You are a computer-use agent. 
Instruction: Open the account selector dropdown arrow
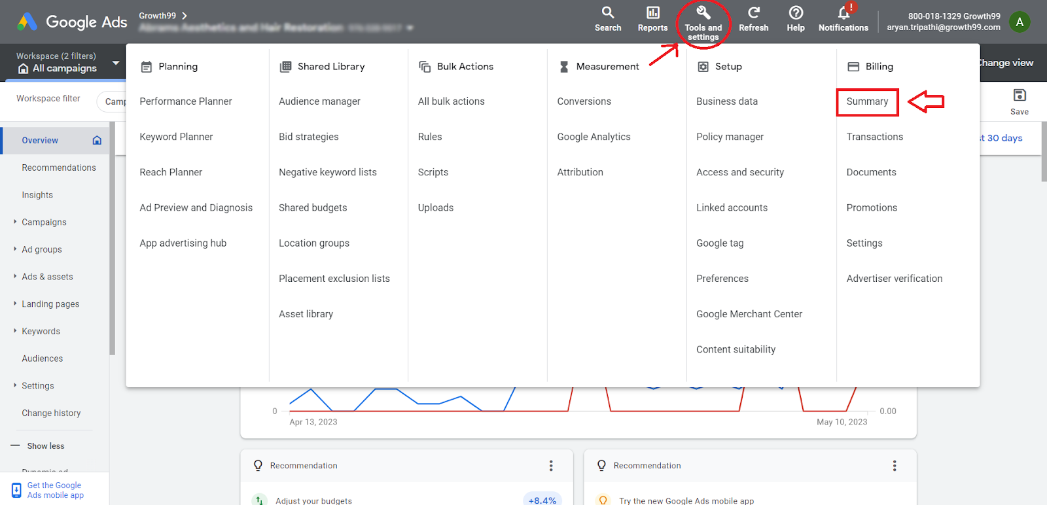tap(410, 27)
